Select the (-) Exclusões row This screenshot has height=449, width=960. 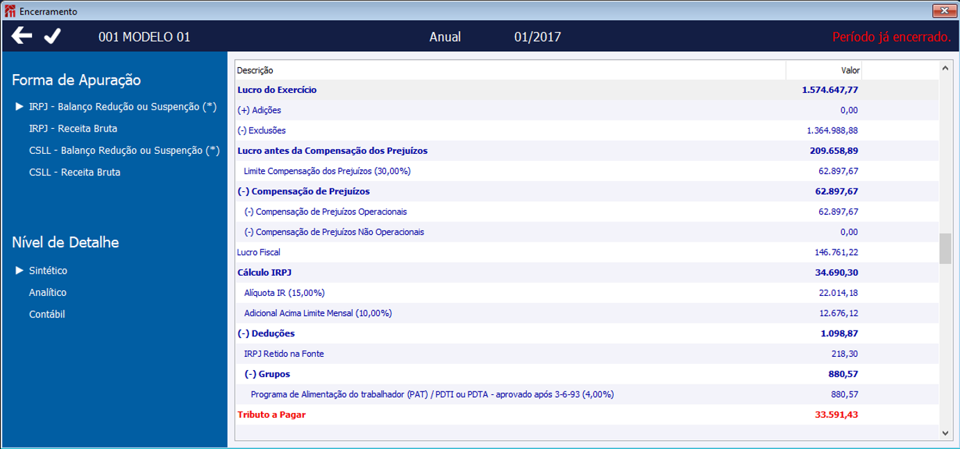pos(587,130)
